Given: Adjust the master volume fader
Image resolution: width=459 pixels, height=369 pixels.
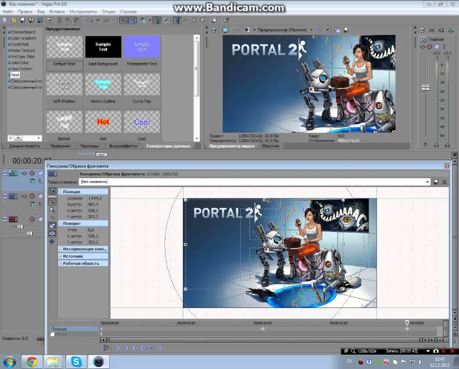Looking at the screenshot, I should (426, 87).
